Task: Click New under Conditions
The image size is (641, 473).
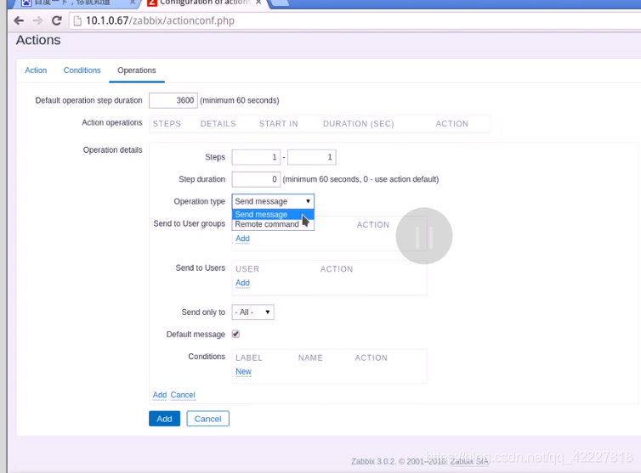Action: point(243,372)
